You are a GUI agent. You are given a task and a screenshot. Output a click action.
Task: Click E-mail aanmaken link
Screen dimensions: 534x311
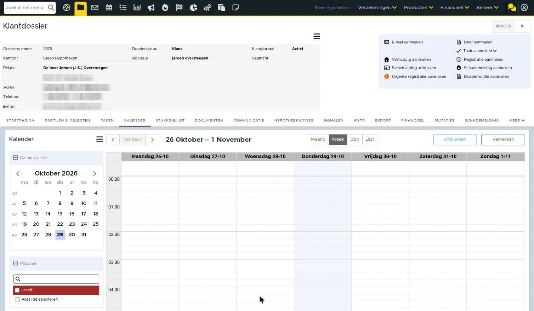tap(403, 42)
